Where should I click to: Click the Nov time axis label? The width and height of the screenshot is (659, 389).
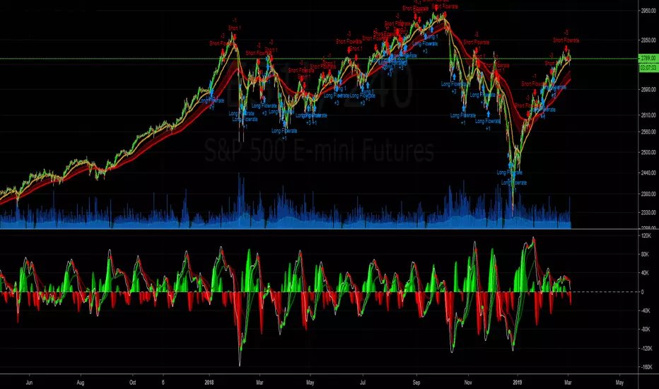point(468,383)
